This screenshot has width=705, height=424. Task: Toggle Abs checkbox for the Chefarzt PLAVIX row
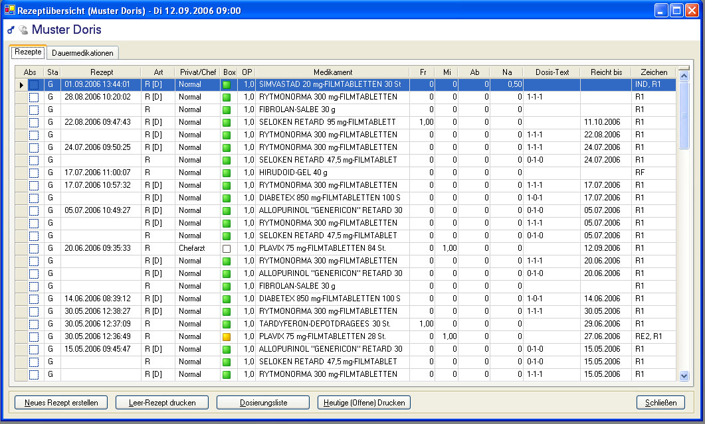[x=34, y=248]
